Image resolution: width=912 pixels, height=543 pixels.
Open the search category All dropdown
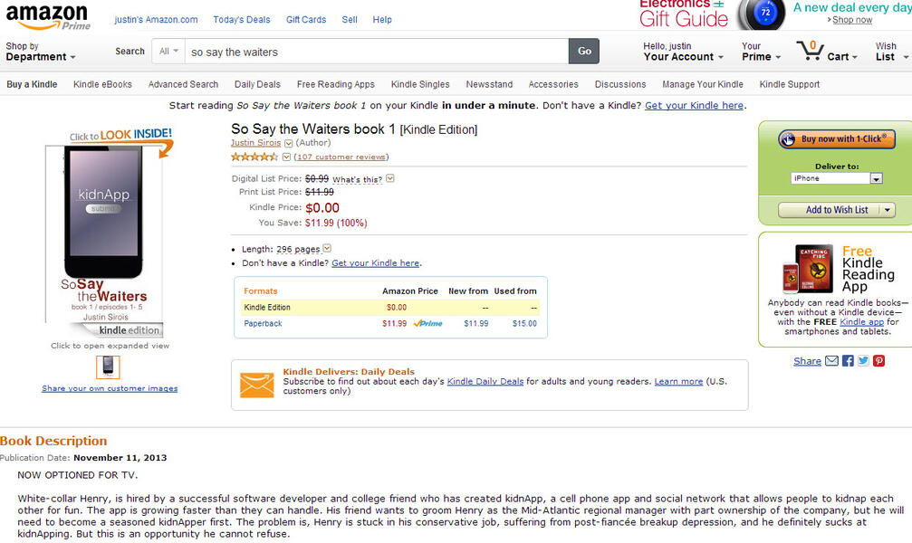coord(169,52)
